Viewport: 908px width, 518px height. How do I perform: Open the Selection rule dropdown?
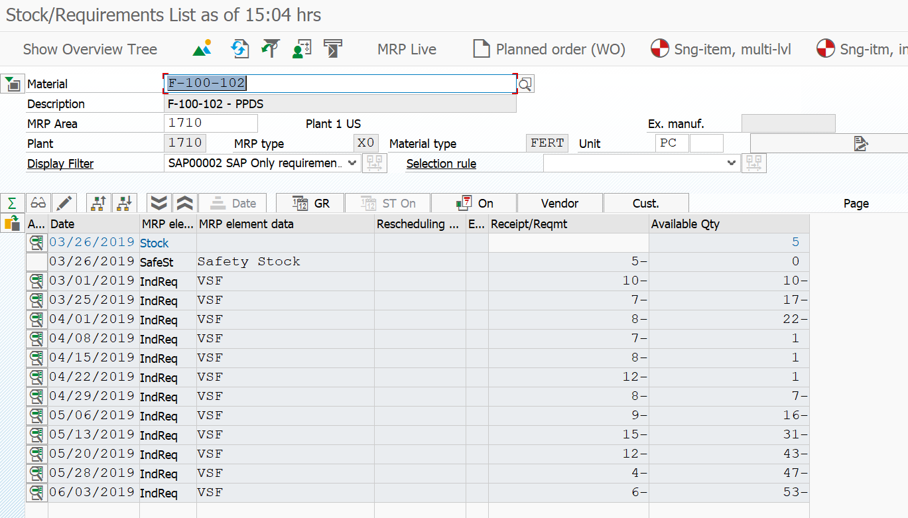click(732, 162)
